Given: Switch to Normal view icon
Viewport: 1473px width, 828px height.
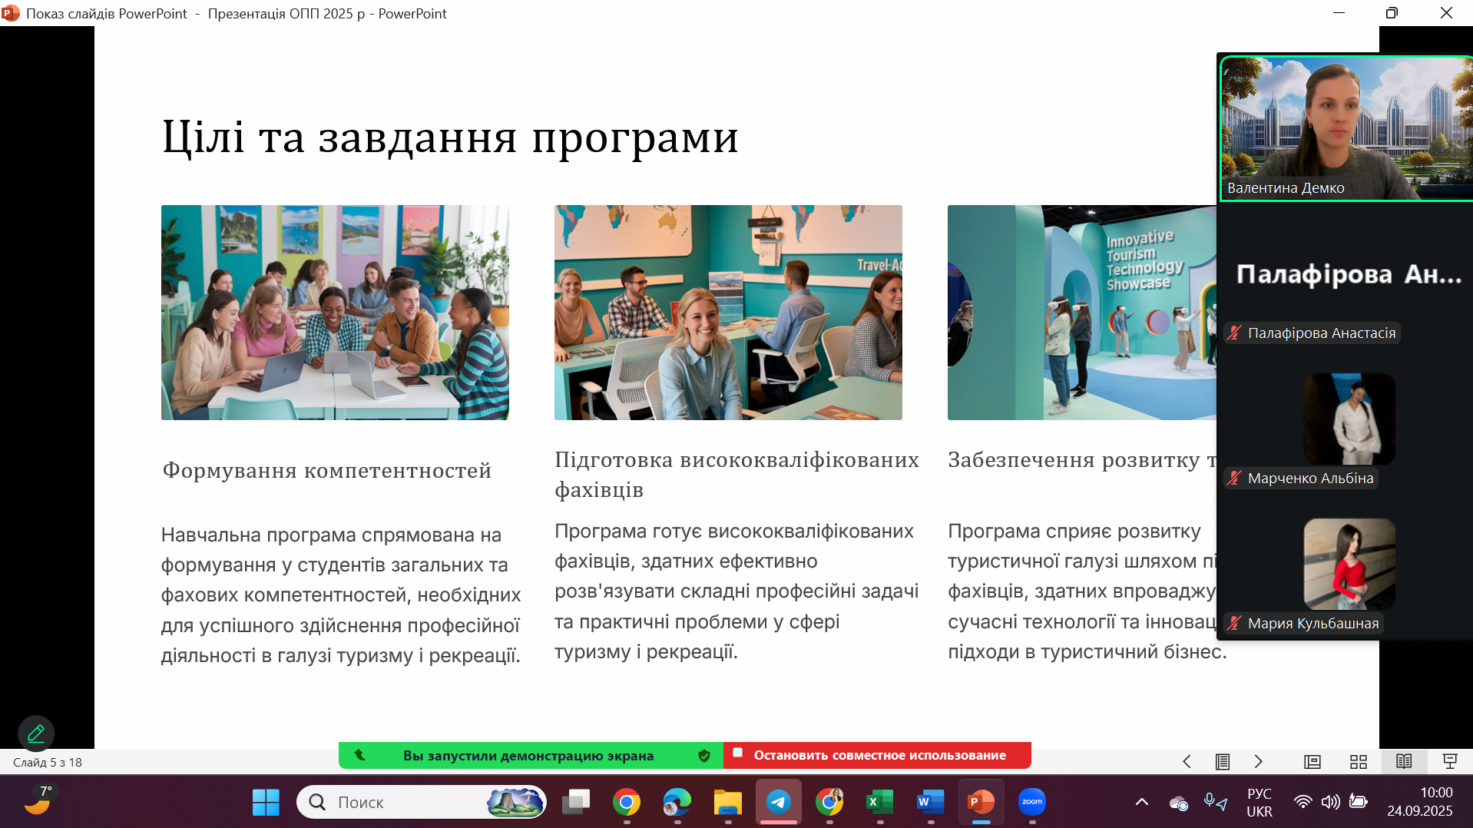Looking at the screenshot, I should coord(1312,762).
